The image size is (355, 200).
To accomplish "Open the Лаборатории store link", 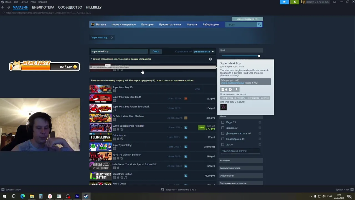I will tap(211, 25).
